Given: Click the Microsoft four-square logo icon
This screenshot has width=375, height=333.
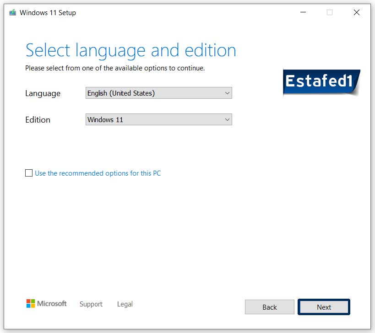Looking at the screenshot, I should (x=31, y=303).
